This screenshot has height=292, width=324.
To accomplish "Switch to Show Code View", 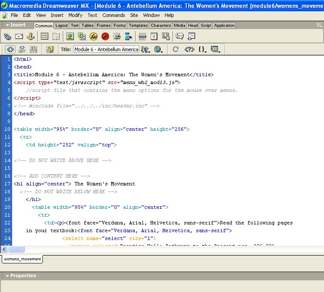I will tap(10, 49).
